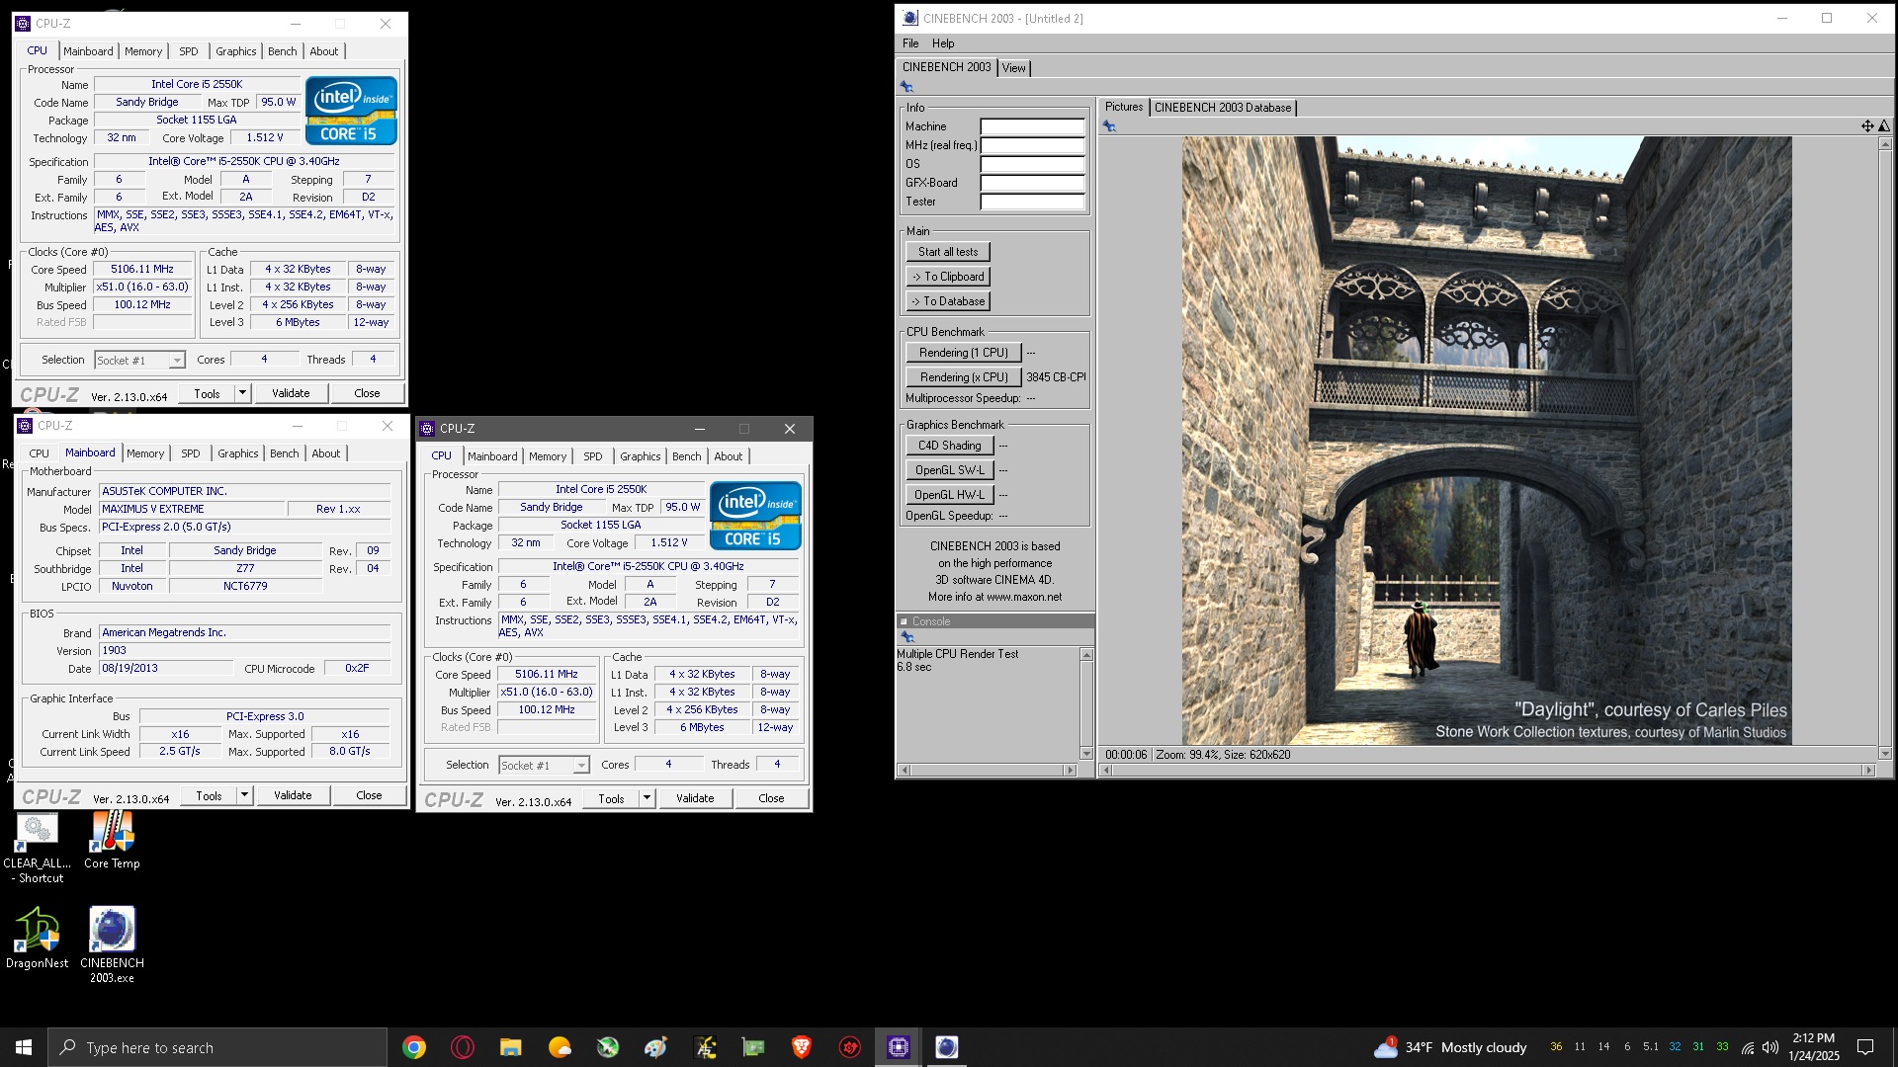Expand Socket #1 selection combo in dark-titled CPU-Z window
This screenshot has width=1898, height=1067.
581,766
